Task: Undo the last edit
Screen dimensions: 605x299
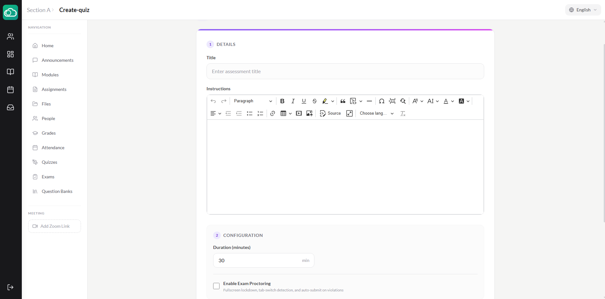Action: 213,101
